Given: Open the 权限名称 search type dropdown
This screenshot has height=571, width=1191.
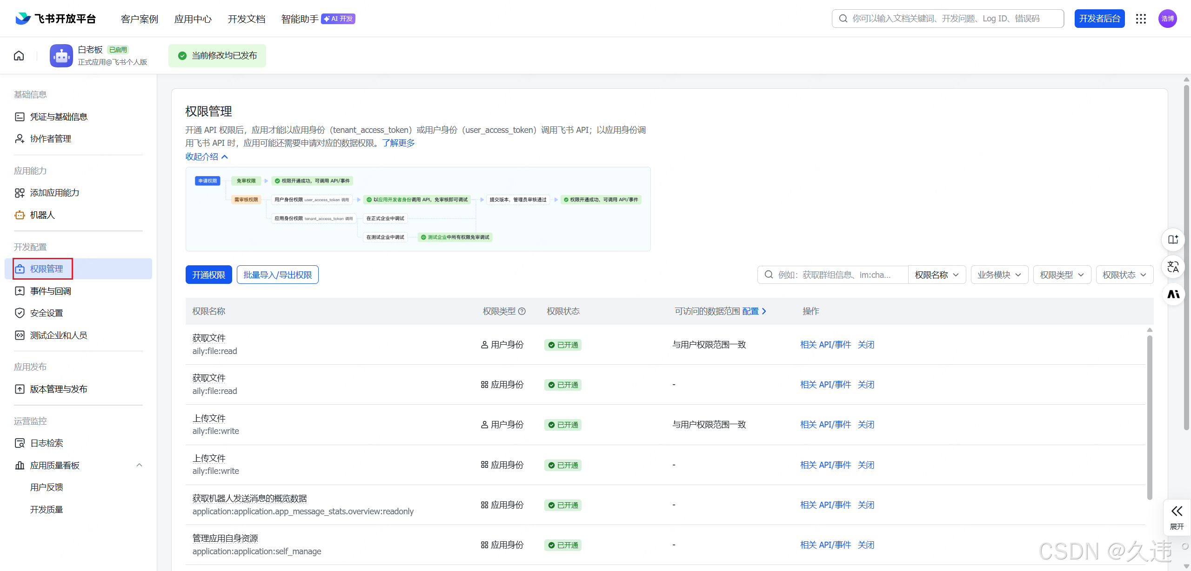Looking at the screenshot, I should click(937, 275).
